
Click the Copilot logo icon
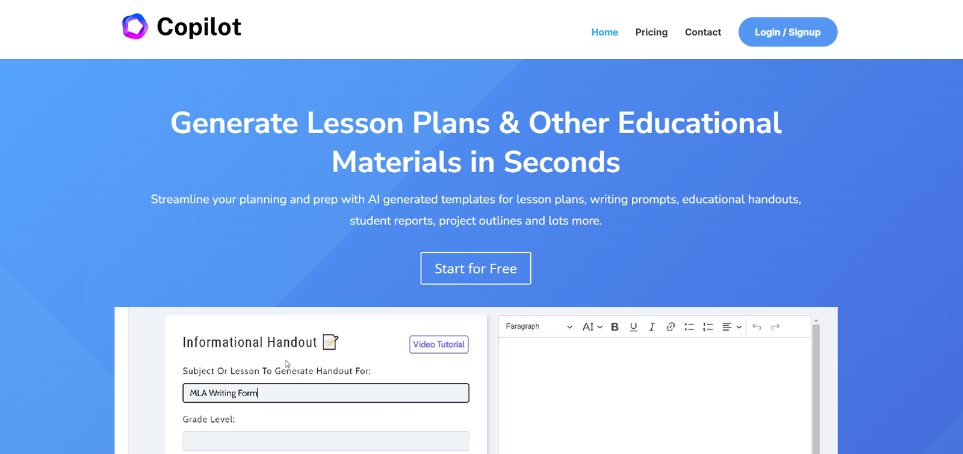click(x=135, y=26)
